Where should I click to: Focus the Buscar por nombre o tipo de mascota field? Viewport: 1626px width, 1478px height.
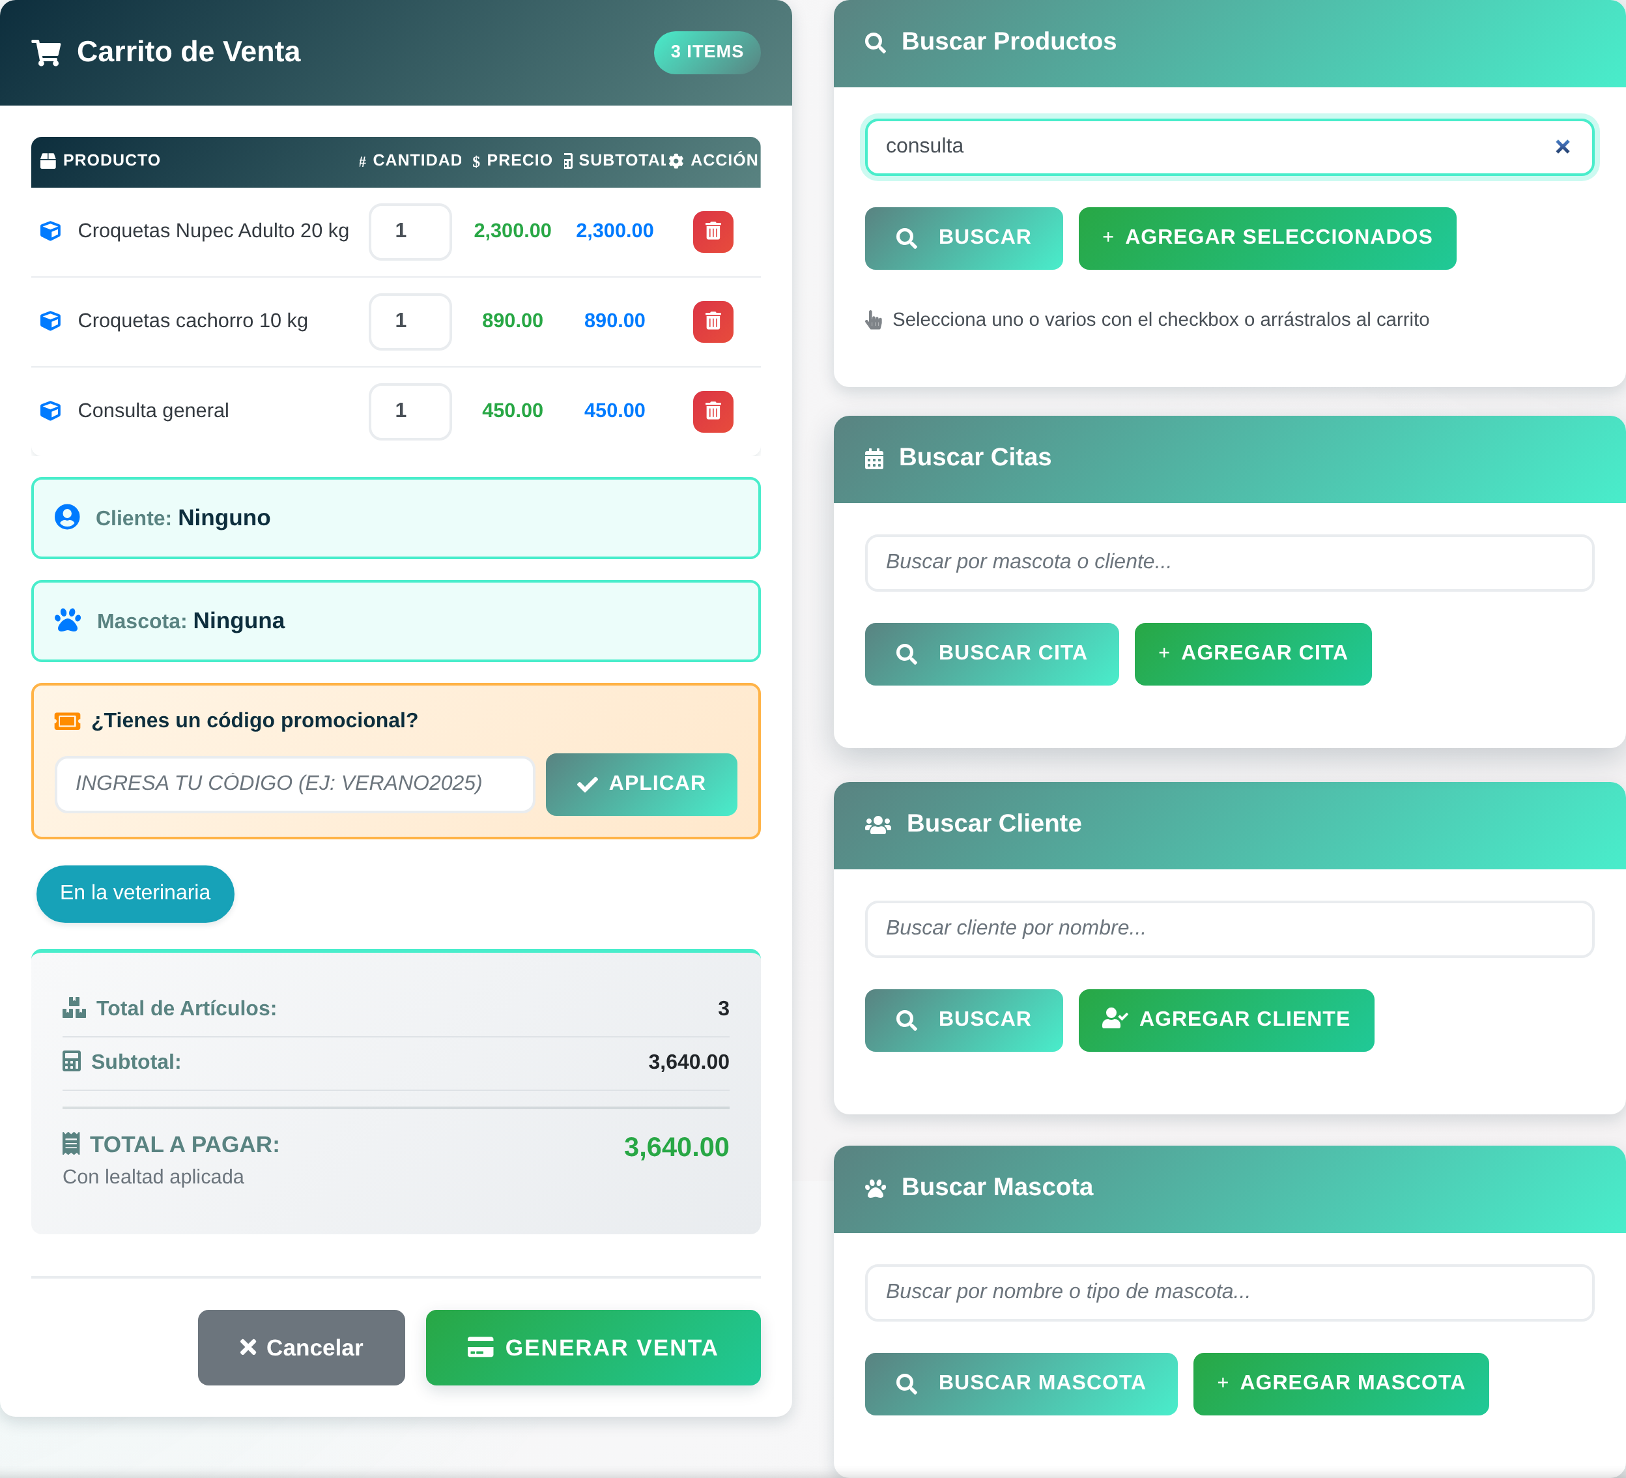tap(1229, 1292)
